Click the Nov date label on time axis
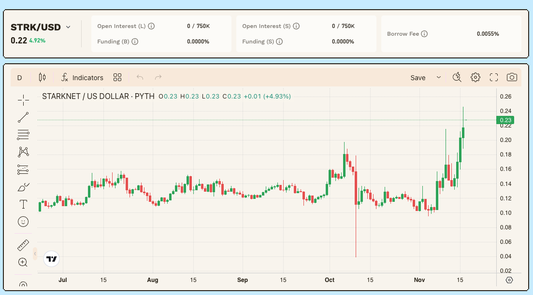Viewport: 533px width, 295px height. coord(419,280)
